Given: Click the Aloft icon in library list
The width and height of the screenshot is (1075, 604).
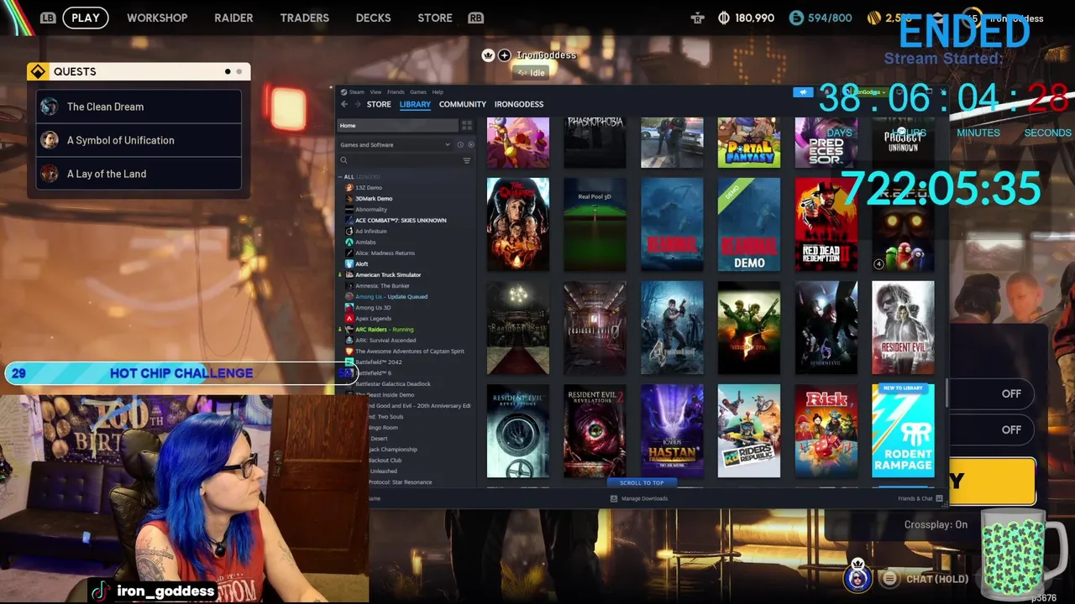Looking at the screenshot, I should click(x=349, y=263).
